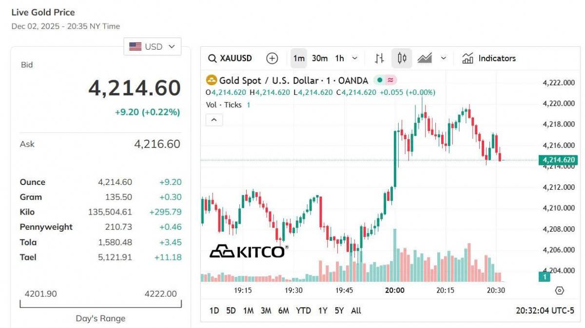This screenshot has width=585, height=328.
Task: Click the XAUUSD symbol search icon
Action: [212, 58]
